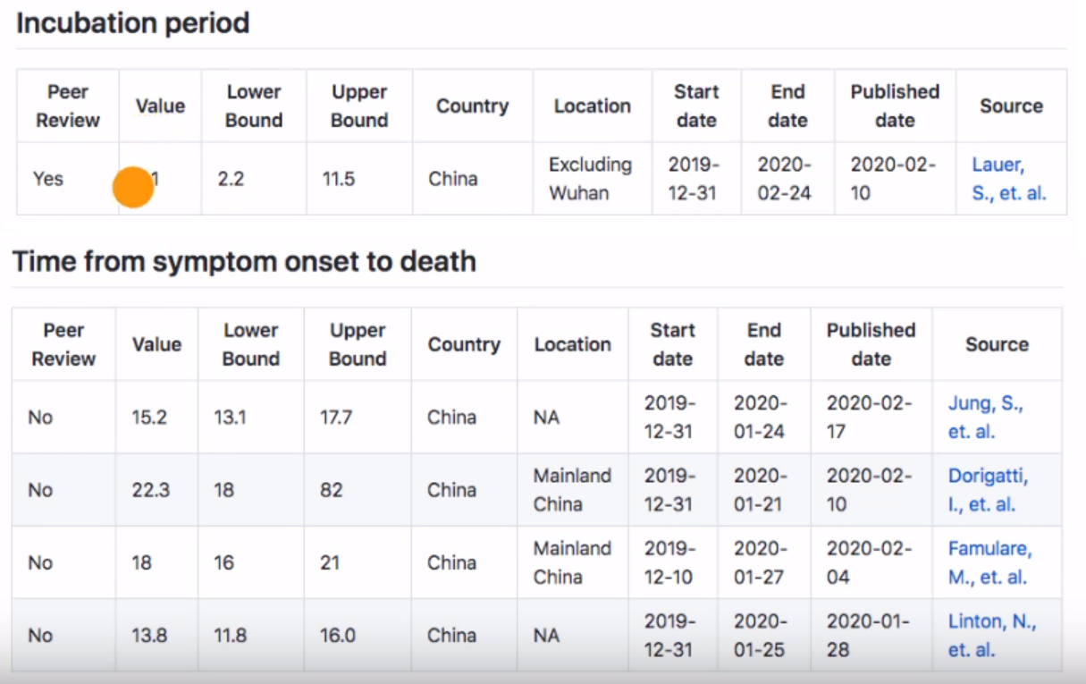Screen dimensions: 1086x684
Task: Click the Time from symptom onset to death heading
Action: [x=243, y=262]
